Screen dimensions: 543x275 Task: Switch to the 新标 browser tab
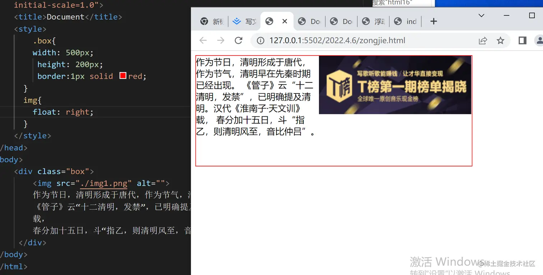tap(212, 21)
